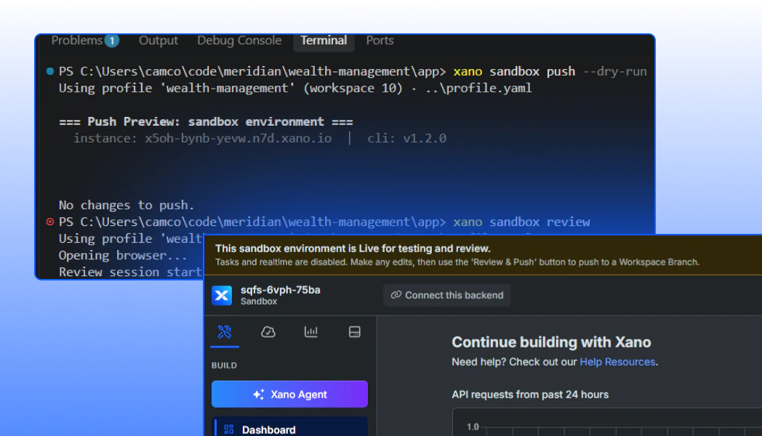This screenshot has height=436, width=762.
Task: Click the 1.0 axis value on chart
Action: [473, 427]
